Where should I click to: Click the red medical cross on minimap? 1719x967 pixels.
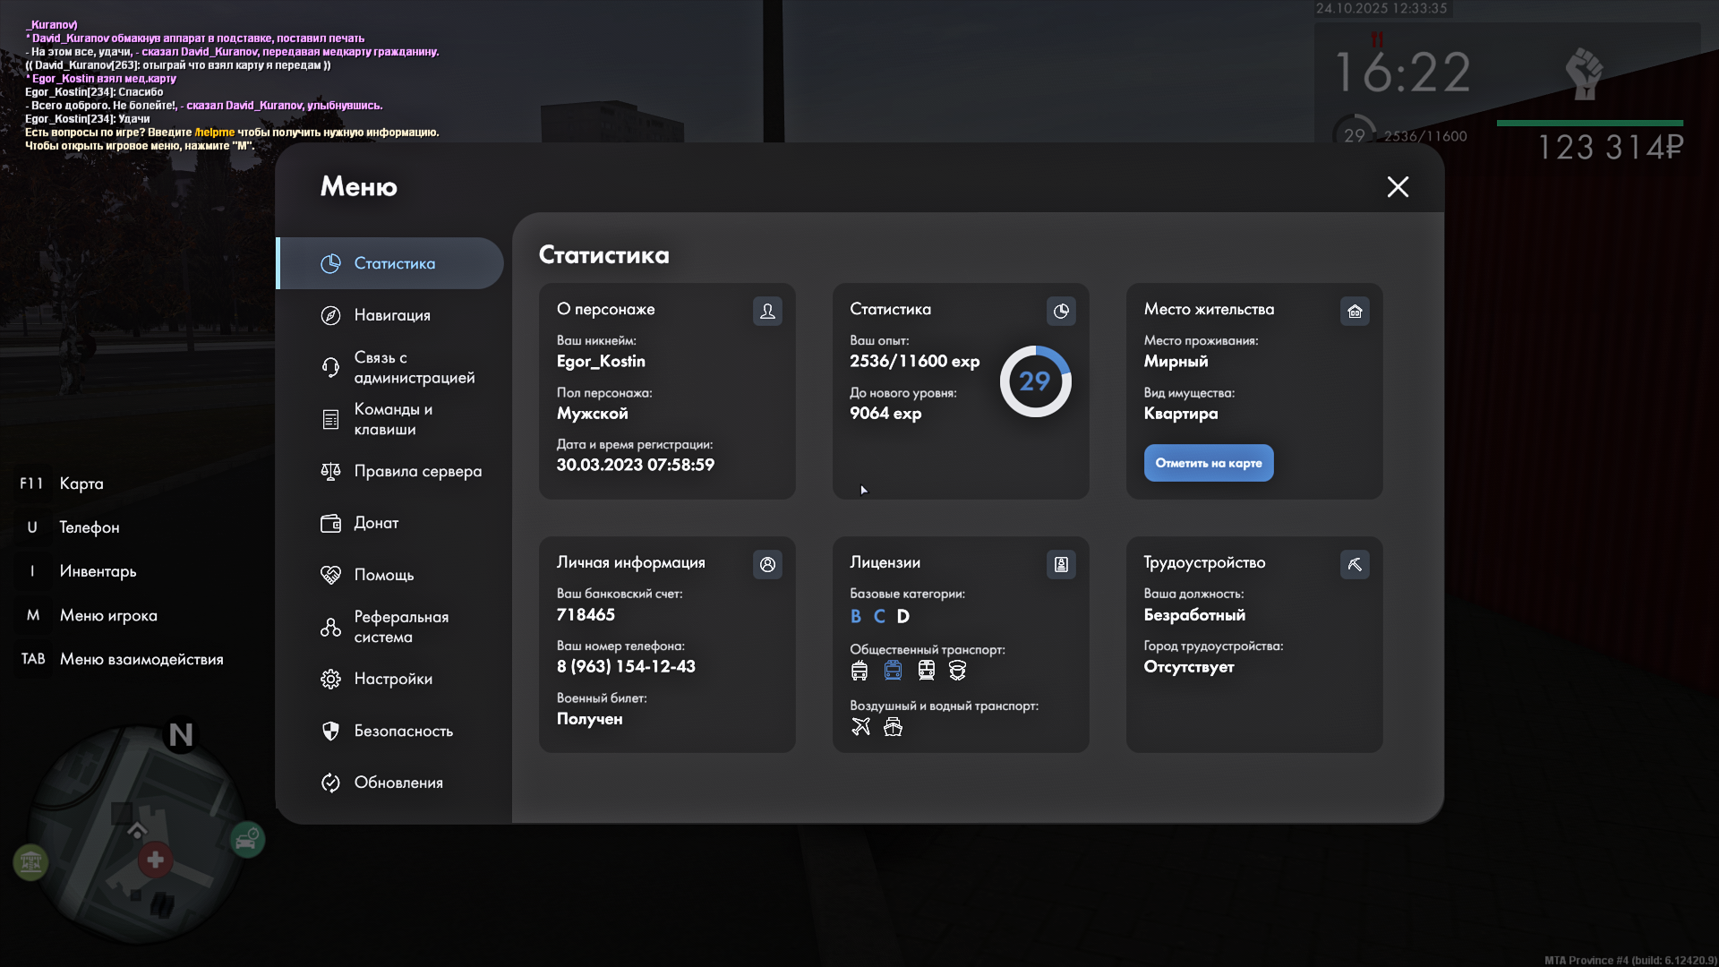coord(155,860)
